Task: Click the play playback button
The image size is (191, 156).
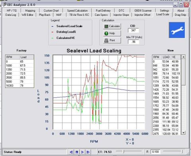Action: pos(82,152)
